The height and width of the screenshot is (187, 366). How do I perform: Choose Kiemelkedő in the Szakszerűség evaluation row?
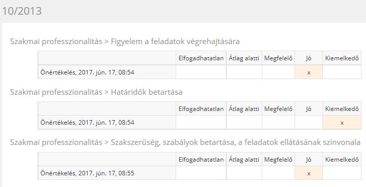pos(342,173)
